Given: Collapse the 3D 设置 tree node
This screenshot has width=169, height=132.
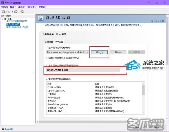Looking at the screenshot, I should click(x=3, y=19).
